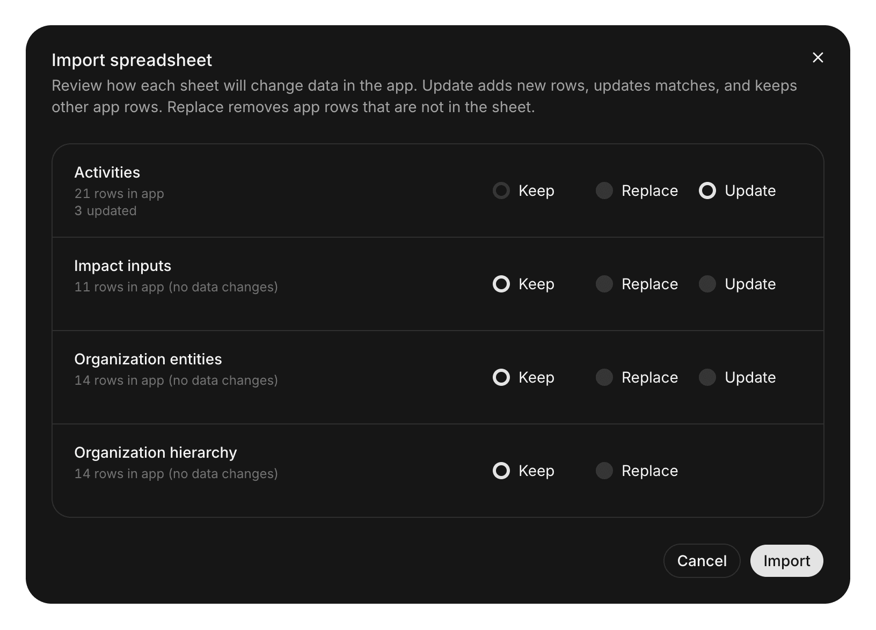This screenshot has width=876, height=630.
Task: Click the '3 updated' text
Action: tap(105, 210)
